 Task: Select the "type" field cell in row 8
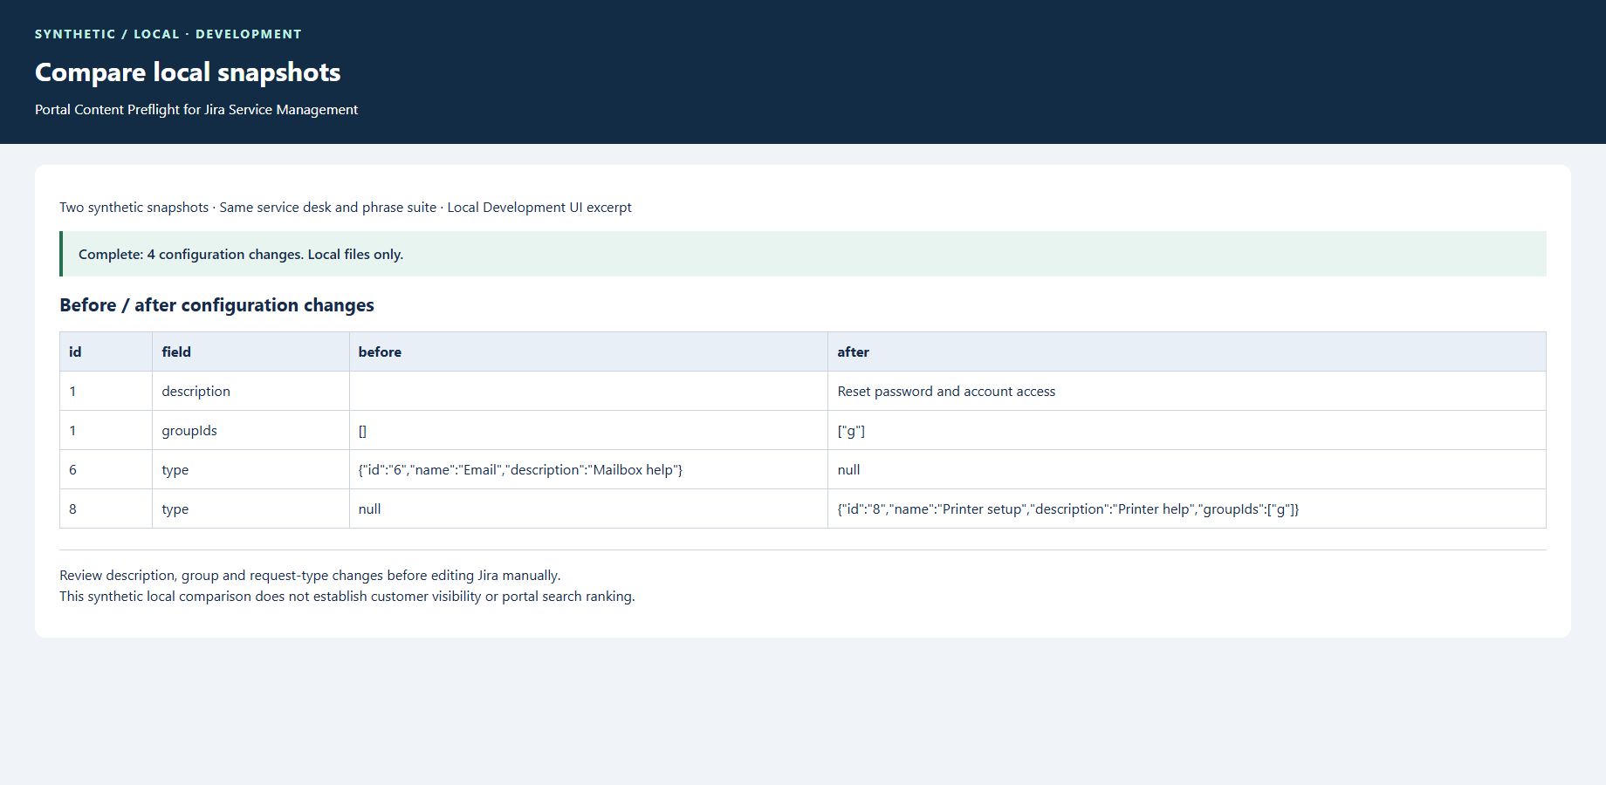(251, 509)
